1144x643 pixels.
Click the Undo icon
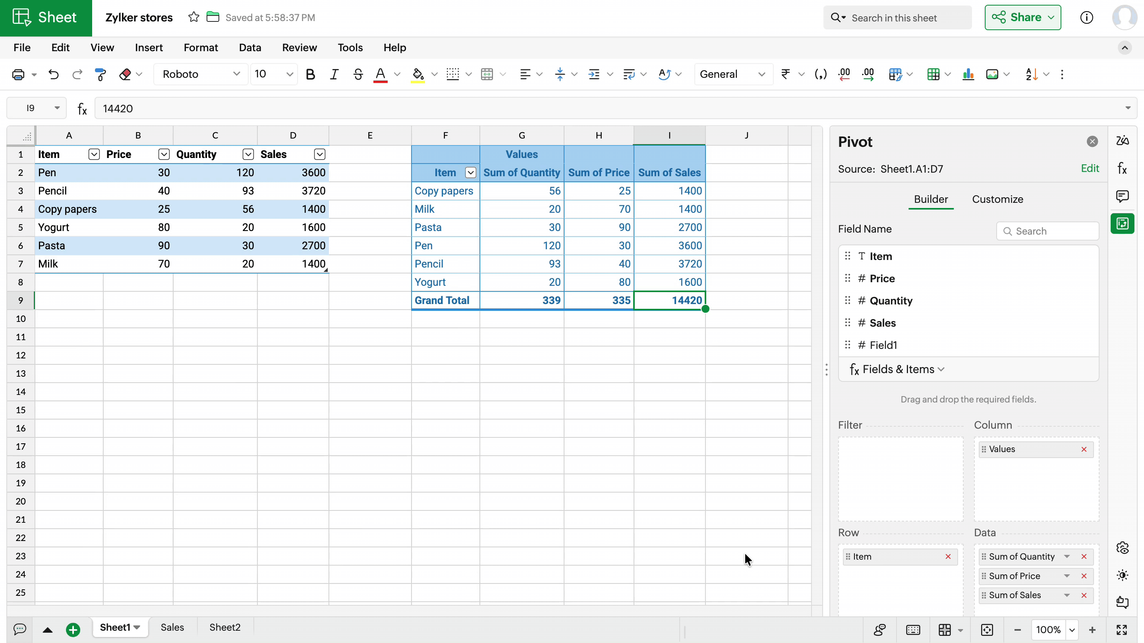pyautogui.click(x=53, y=75)
